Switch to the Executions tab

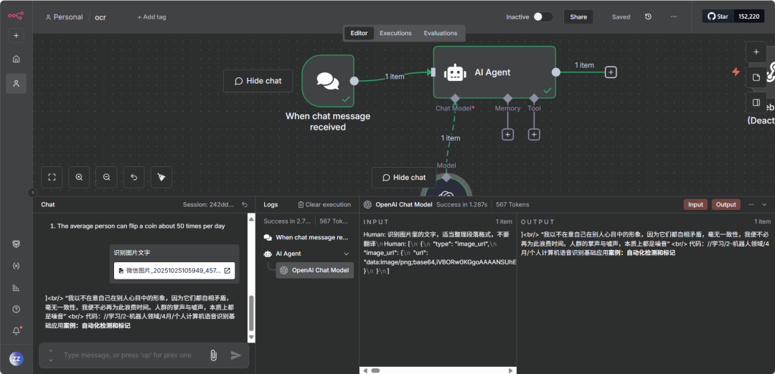[395, 33]
